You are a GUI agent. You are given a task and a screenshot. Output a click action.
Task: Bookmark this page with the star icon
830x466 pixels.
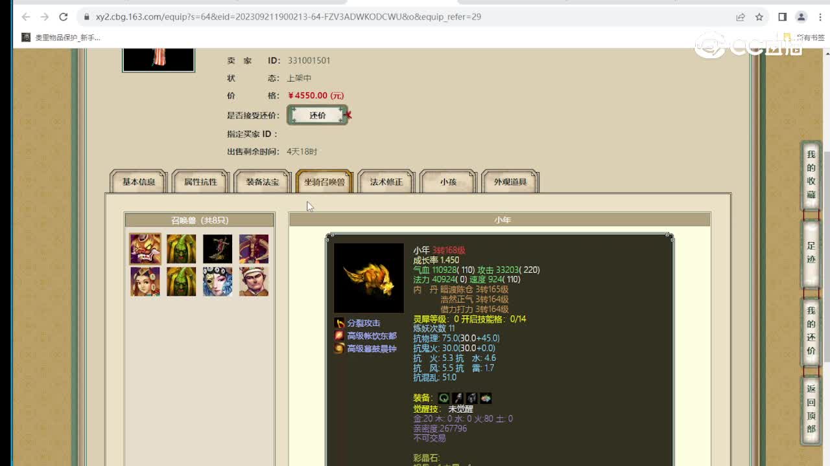click(759, 17)
